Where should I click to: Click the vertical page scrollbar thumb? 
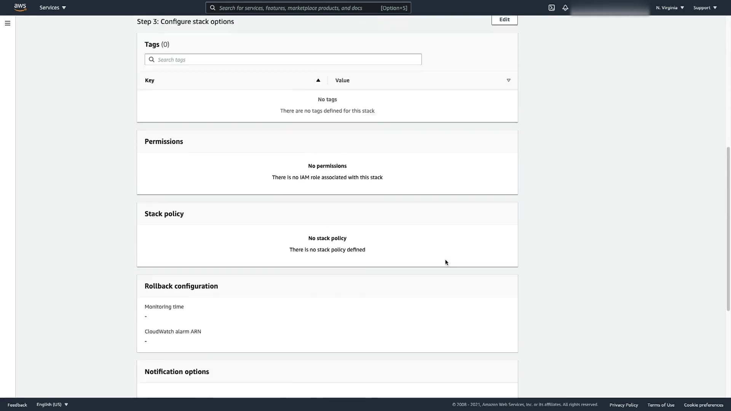click(x=728, y=228)
